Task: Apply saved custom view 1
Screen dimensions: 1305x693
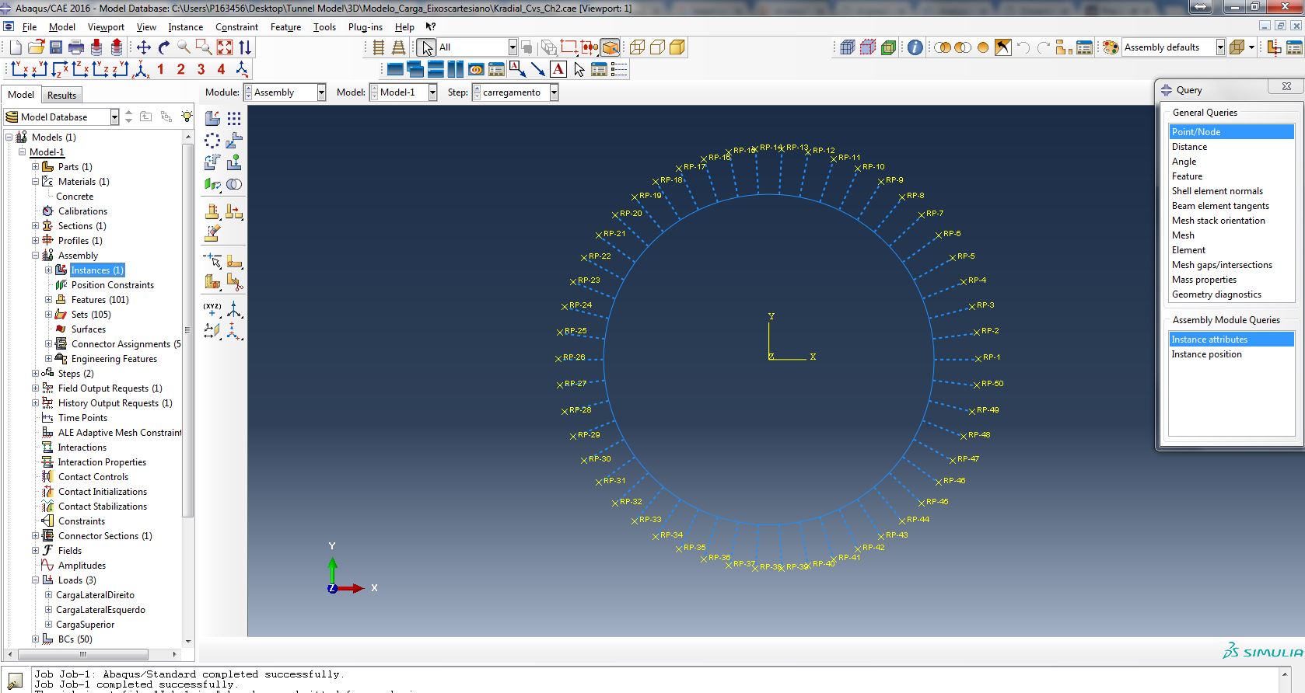Action: [x=160, y=69]
